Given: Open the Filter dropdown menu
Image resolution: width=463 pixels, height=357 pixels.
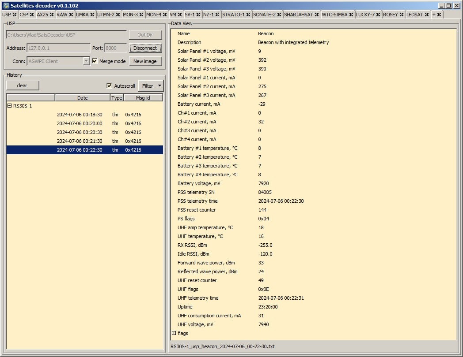Looking at the screenshot, I should [151, 86].
